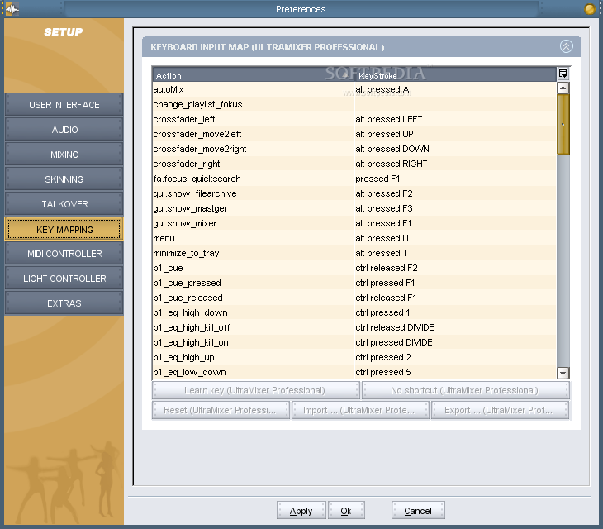Screen dimensions: 603x529
Task: Select the crossfader_left action
Action: [x=354, y=119]
